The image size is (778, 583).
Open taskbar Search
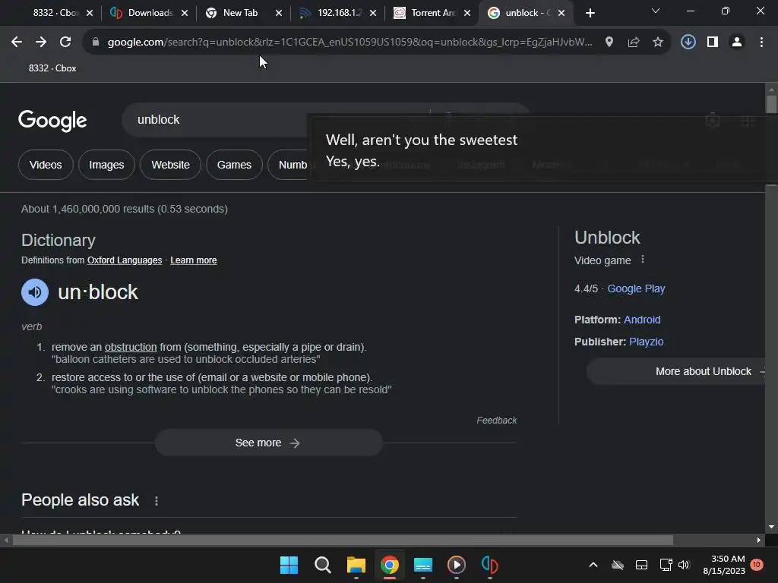click(322, 565)
